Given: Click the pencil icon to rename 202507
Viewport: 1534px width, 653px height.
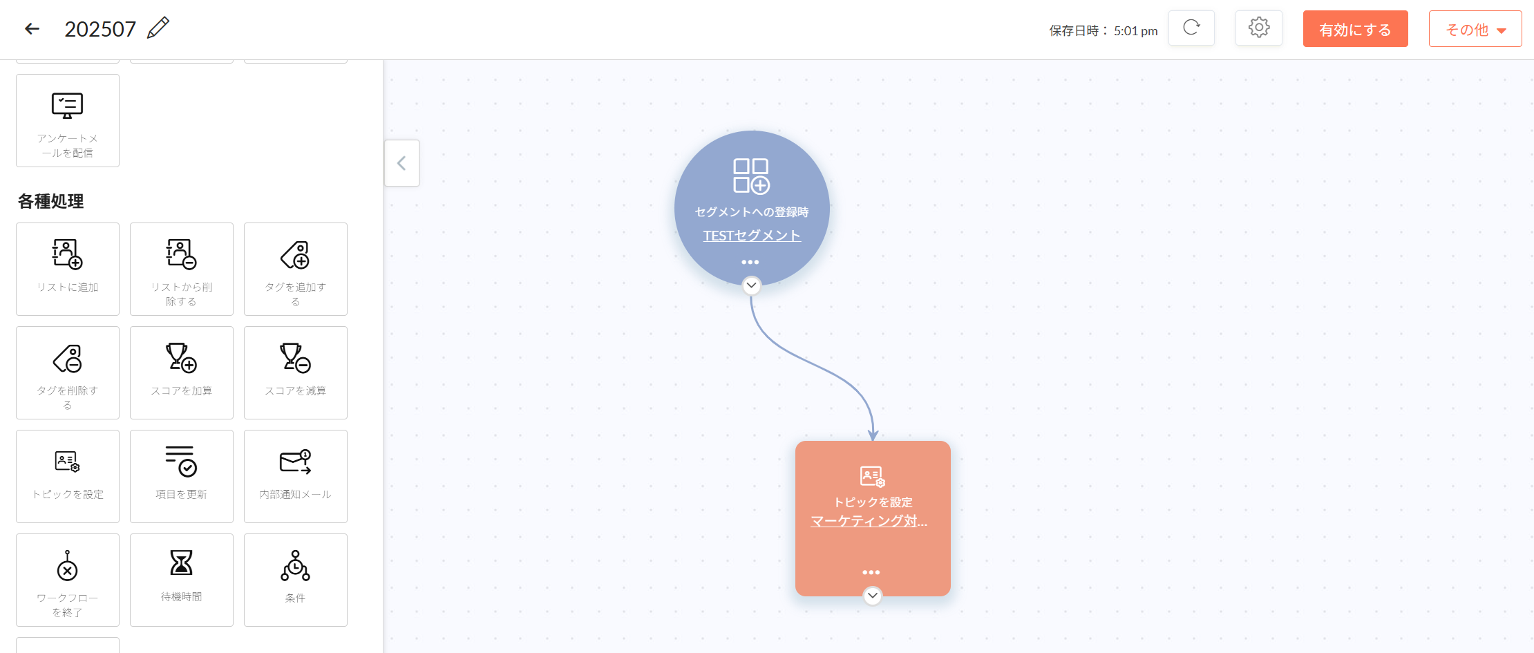Looking at the screenshot, I should (158, 28).
